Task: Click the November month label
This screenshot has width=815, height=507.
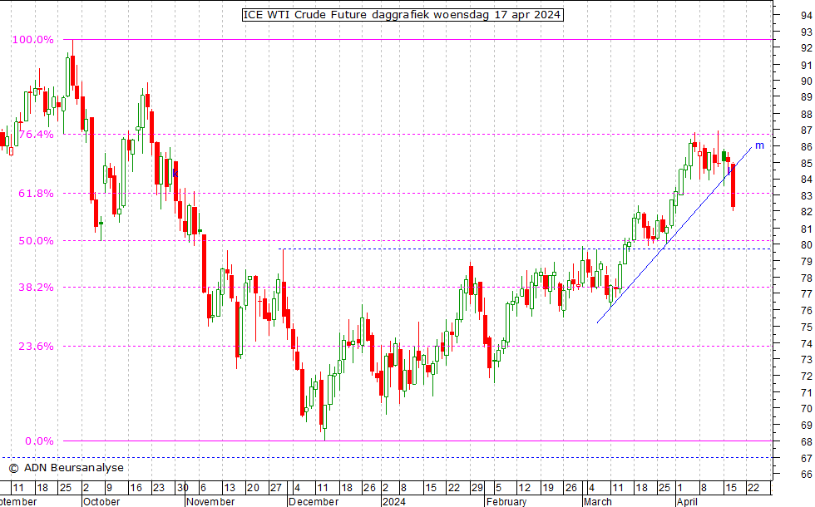Action: (210, 502)
